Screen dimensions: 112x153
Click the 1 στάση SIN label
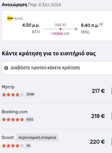[x=60, y=34]
